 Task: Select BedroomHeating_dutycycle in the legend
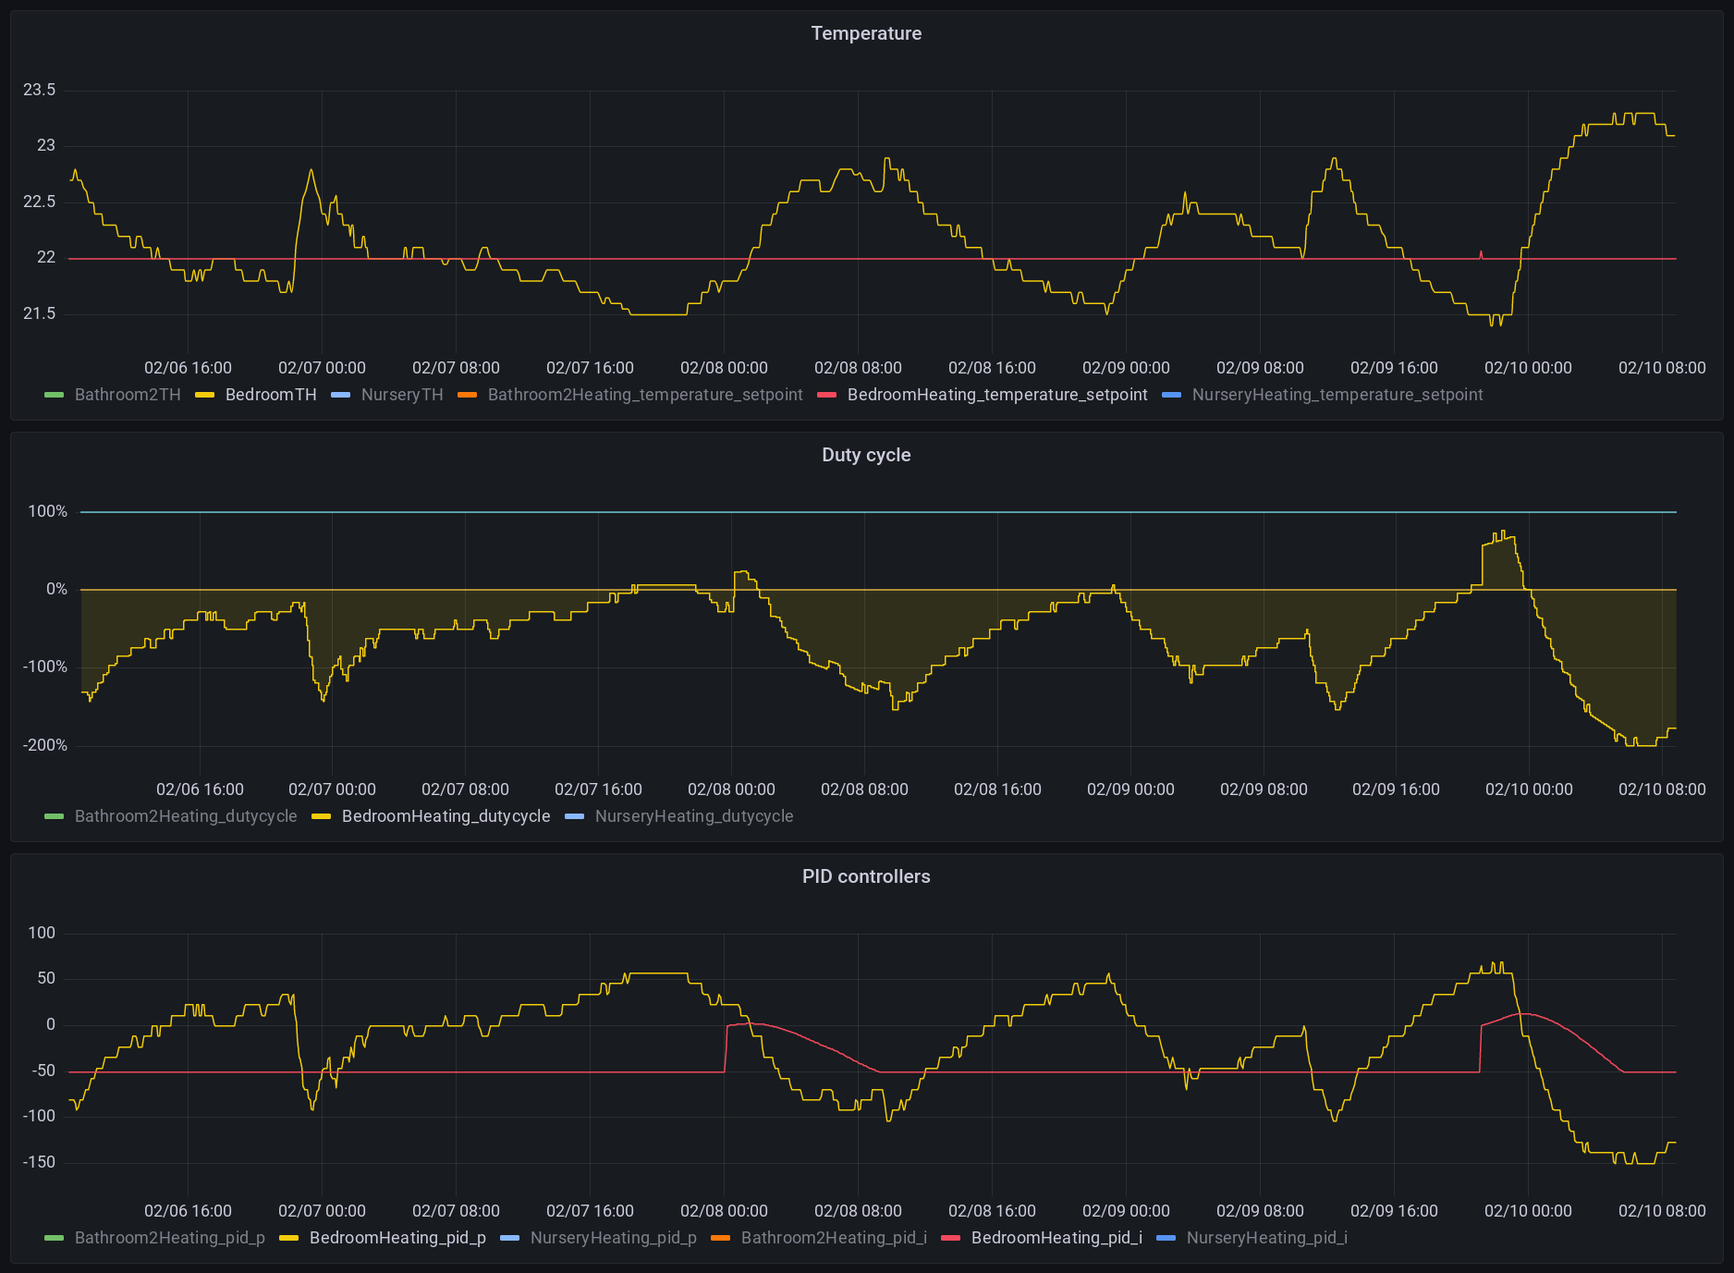coord(446,816)
